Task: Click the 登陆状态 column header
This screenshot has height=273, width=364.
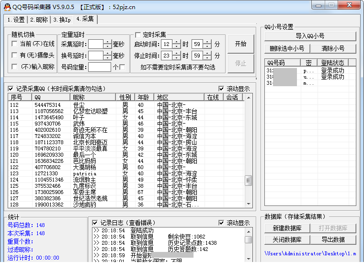Action: point(333,63)
